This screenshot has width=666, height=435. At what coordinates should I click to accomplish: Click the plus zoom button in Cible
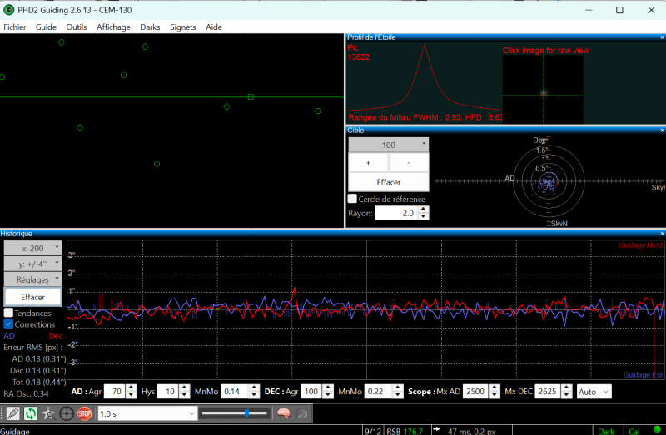pos(368,163)
